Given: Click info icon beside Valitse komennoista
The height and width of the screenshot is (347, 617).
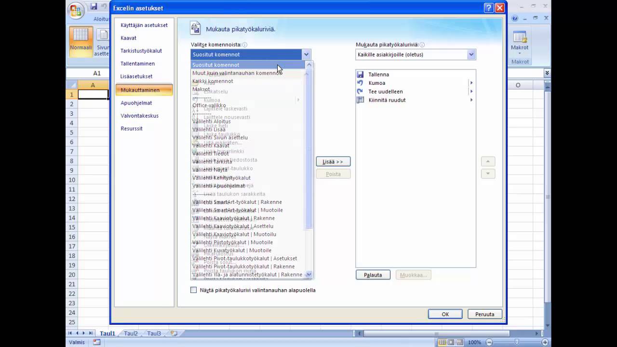Looking at the screenshot, I should 245,45.
